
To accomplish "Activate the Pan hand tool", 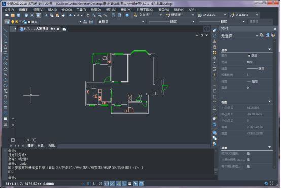I will tap(88, 15).
